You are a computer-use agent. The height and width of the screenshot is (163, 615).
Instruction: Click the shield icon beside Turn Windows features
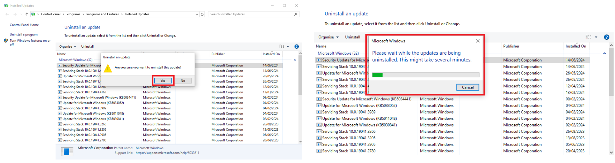tap(6, 41)
